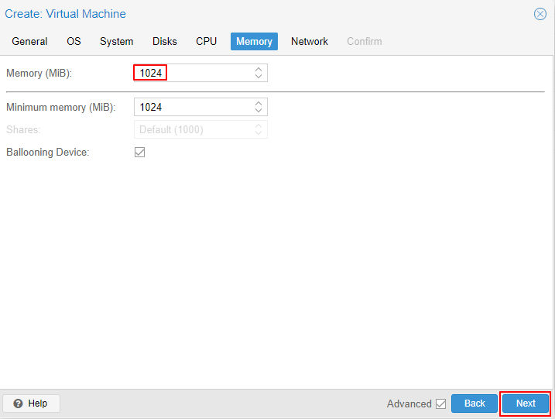
Task: Open the CPU tab
Action: pyautogui.click(x=207, y=42)
